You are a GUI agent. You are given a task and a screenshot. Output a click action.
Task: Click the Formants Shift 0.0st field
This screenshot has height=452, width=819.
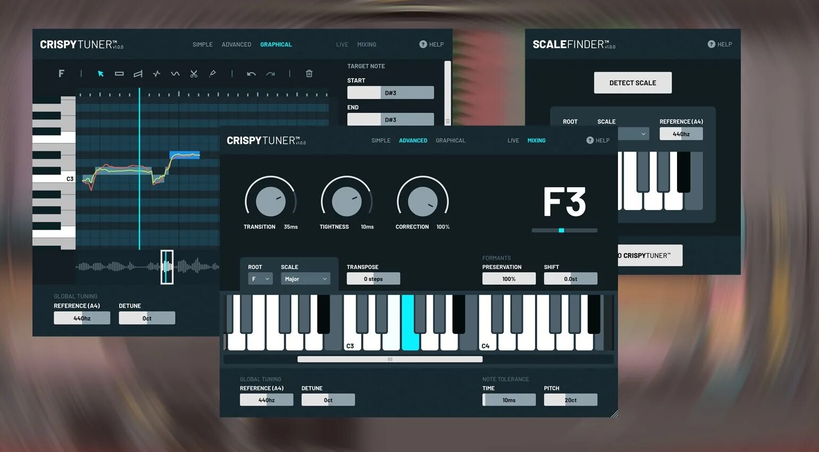pos(571,279)
